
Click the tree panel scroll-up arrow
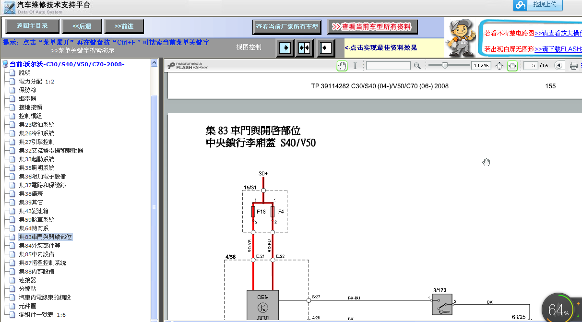[154, 63]
